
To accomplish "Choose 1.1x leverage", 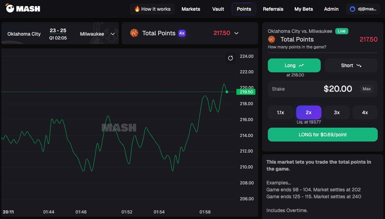I will tap(280, 112).
